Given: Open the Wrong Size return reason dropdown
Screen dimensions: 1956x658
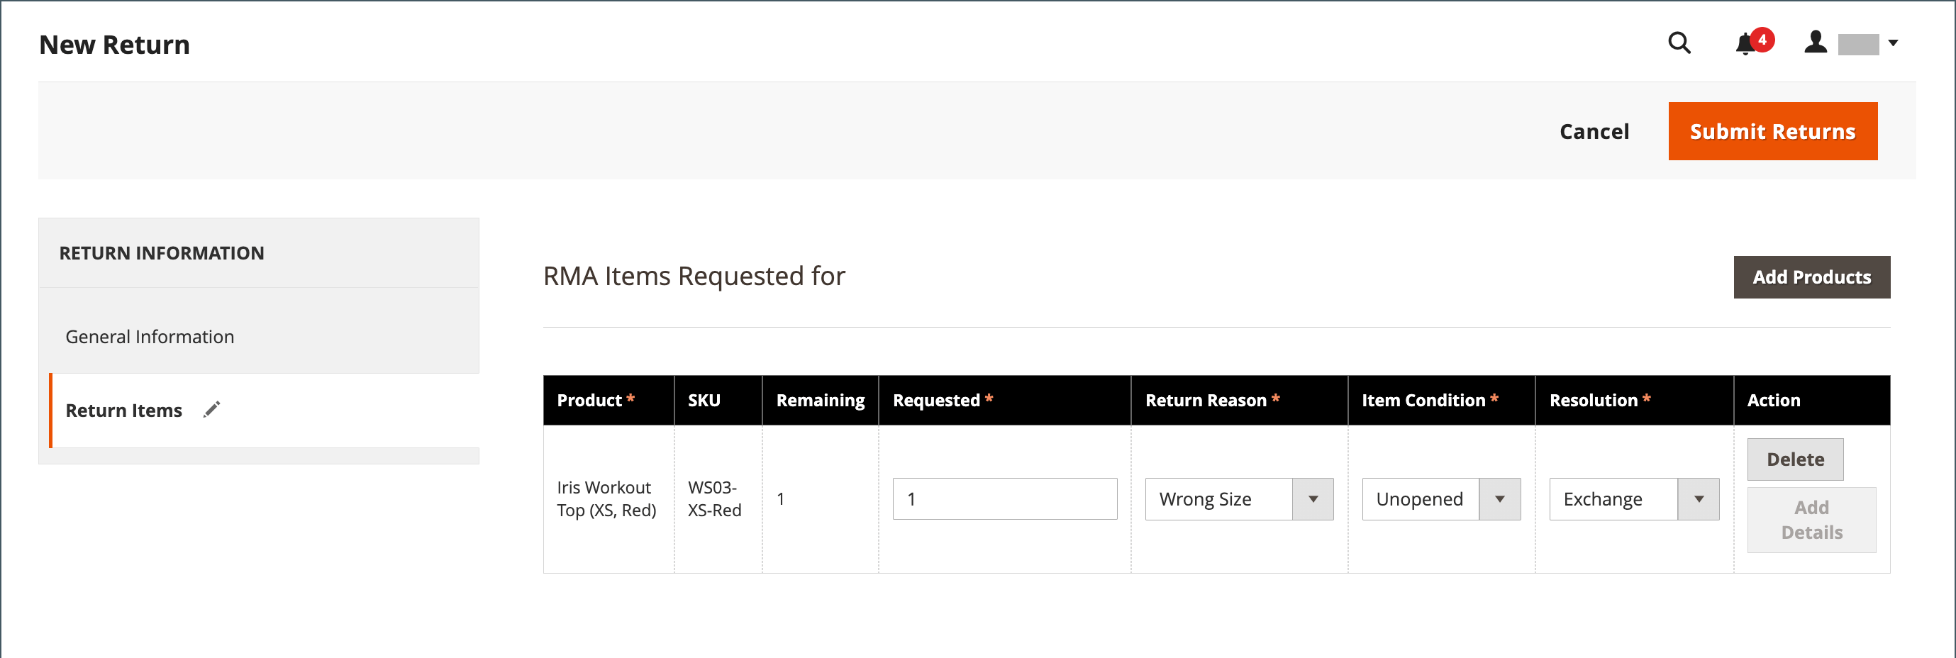Looking at the screenshot, I should tap(1218, 498).
